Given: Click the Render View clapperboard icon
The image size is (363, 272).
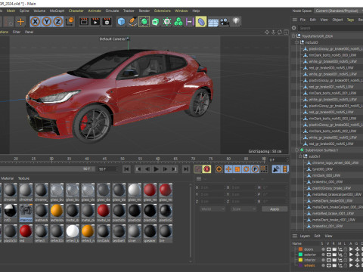Looking at the screenshot, I should pos(84,22).
